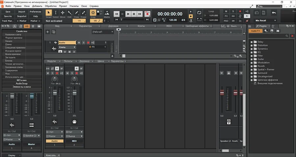Image resolution: width=296 pixels, height=157 pixels.
Task: Toggle the metronome icon near tempo
Action: [x=191, y=21]
